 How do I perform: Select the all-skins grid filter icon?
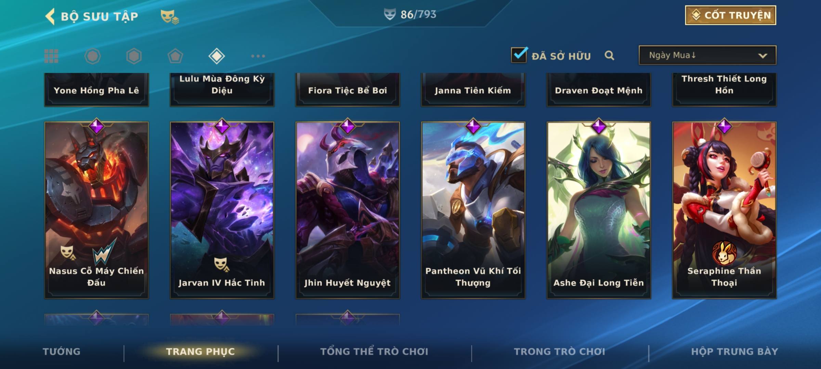coord(51,56)
